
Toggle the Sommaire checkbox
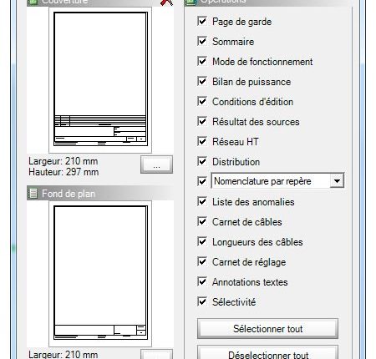coord(202,42)
